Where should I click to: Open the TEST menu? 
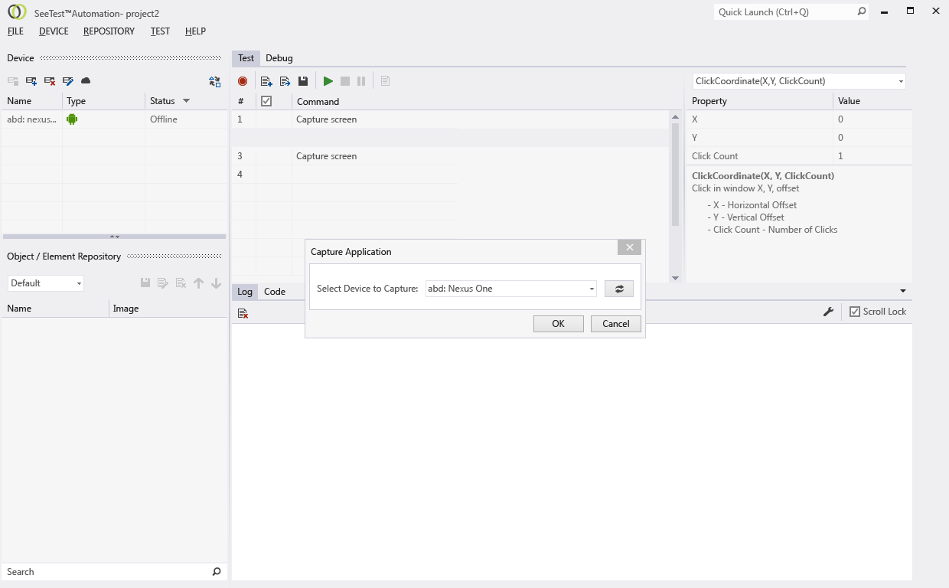pos(160,31)
